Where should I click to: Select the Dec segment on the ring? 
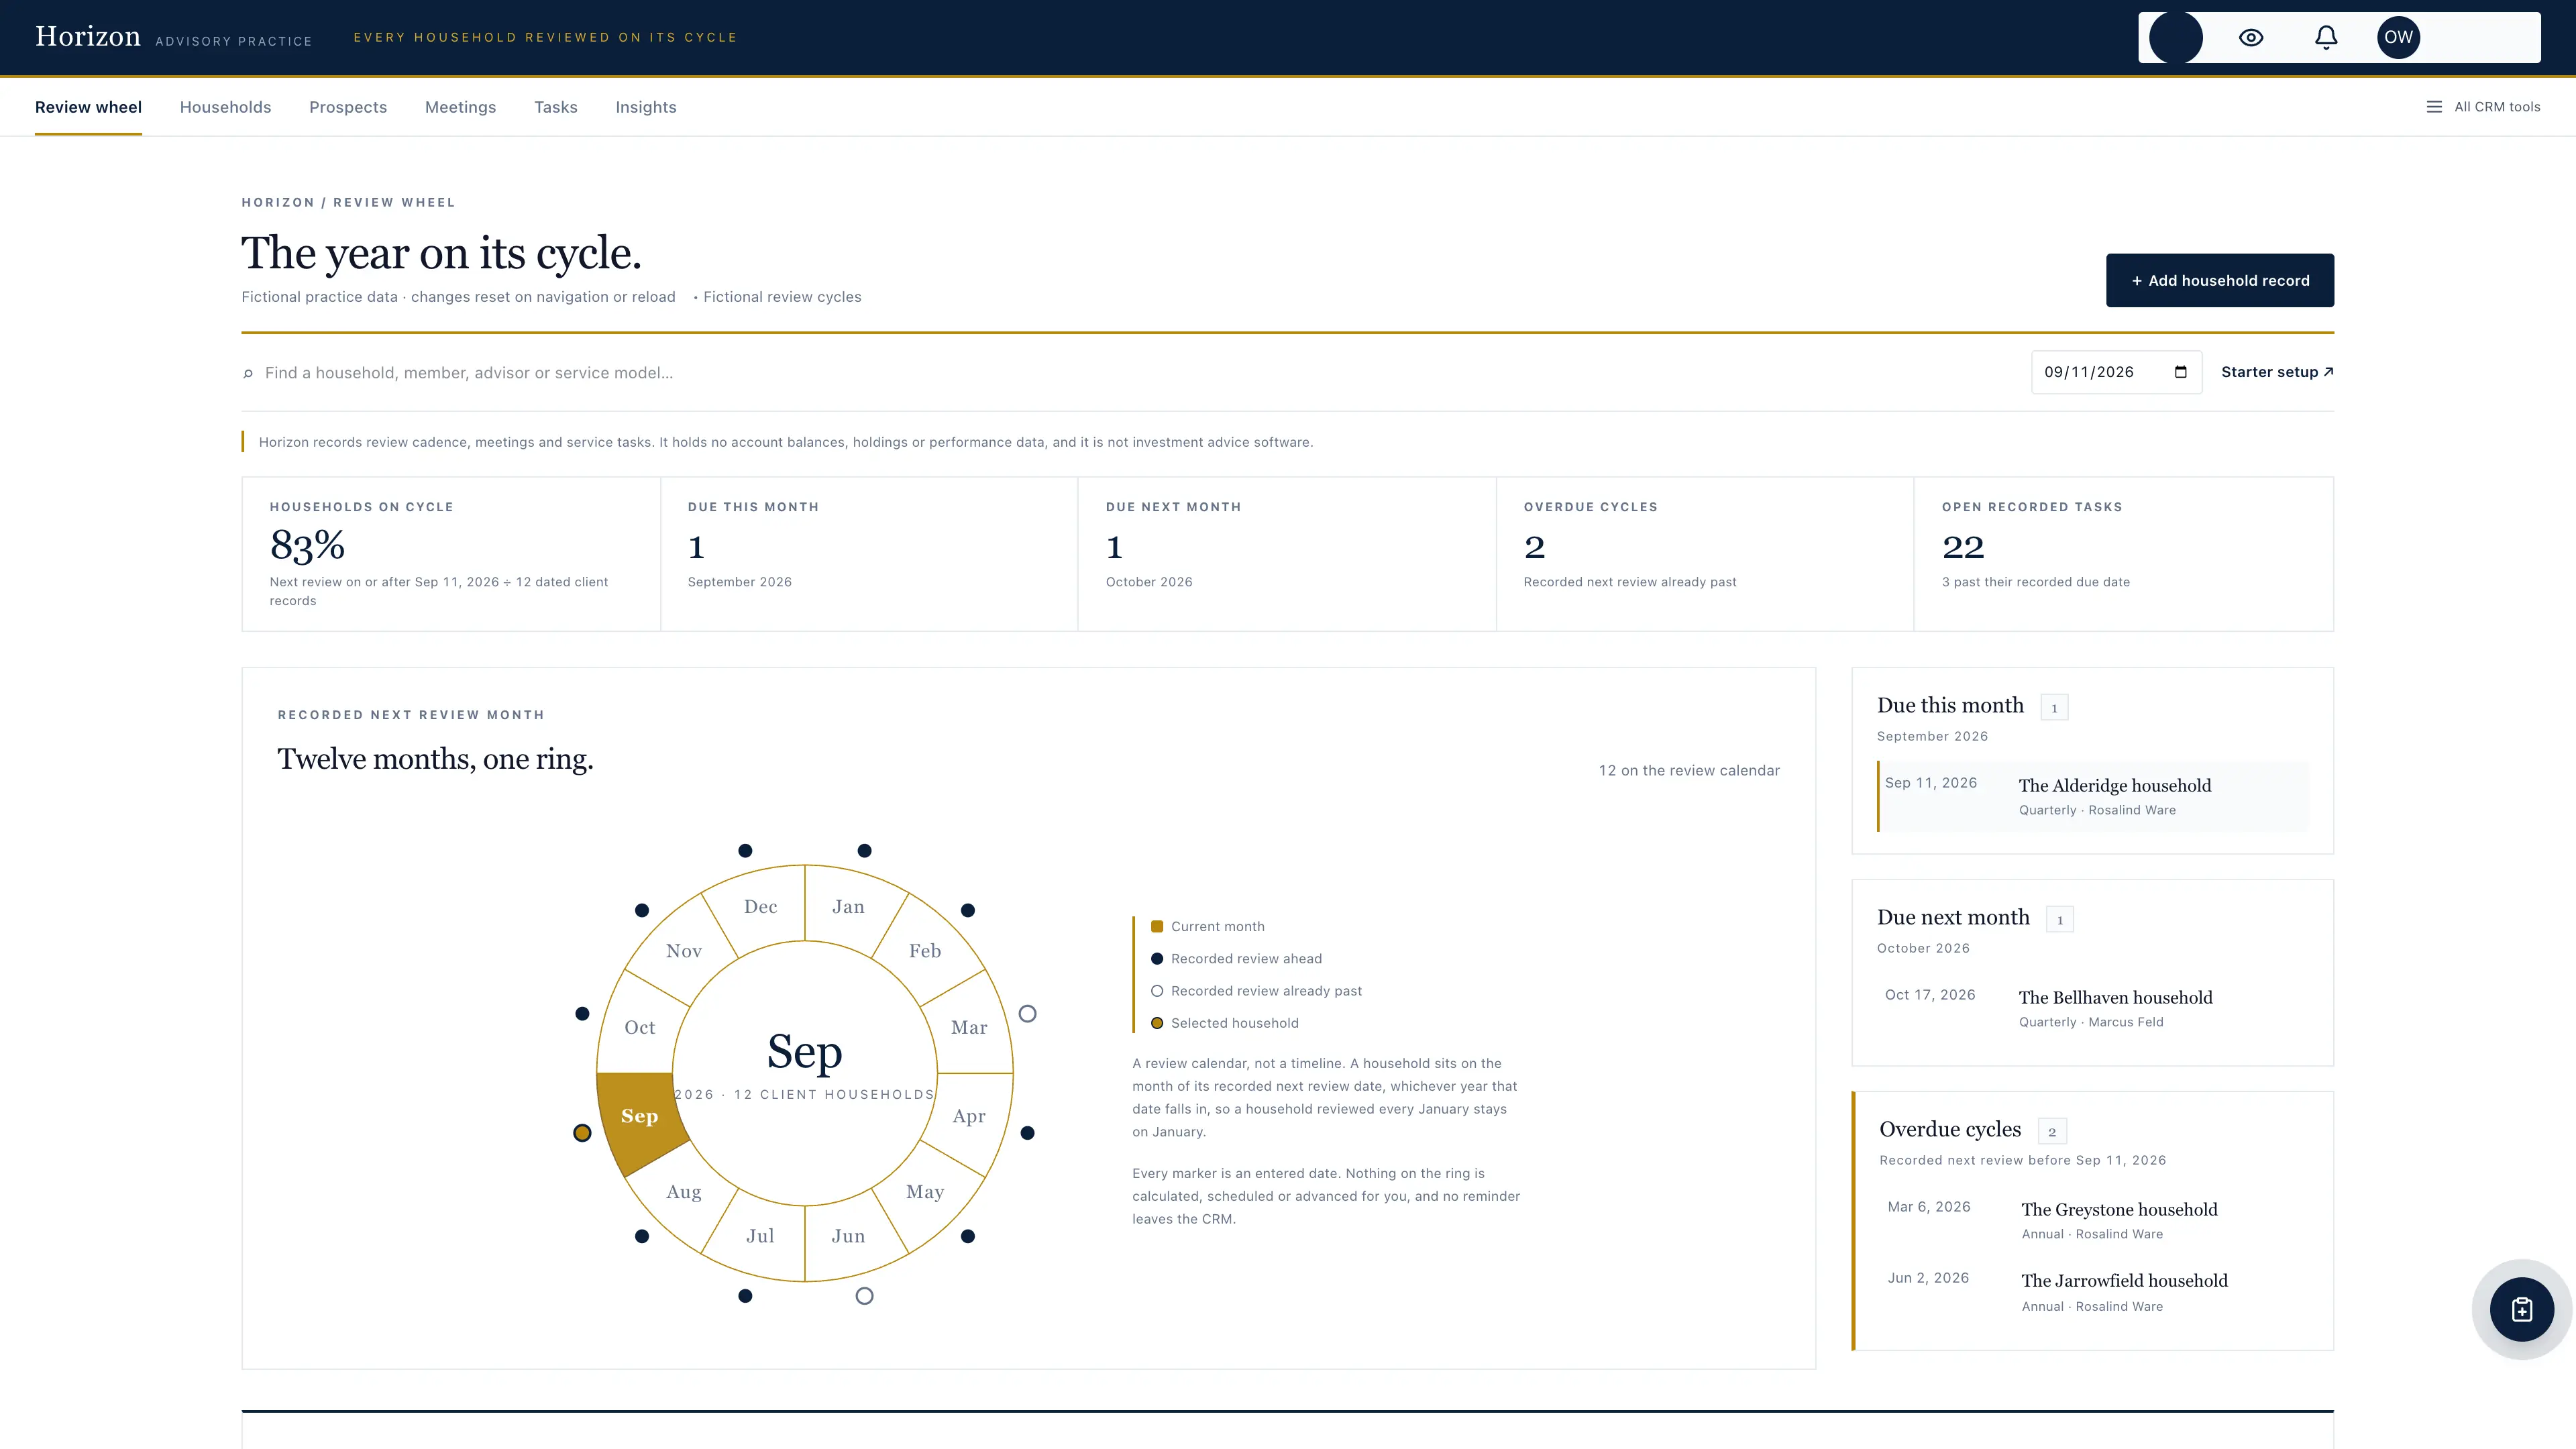760,907
